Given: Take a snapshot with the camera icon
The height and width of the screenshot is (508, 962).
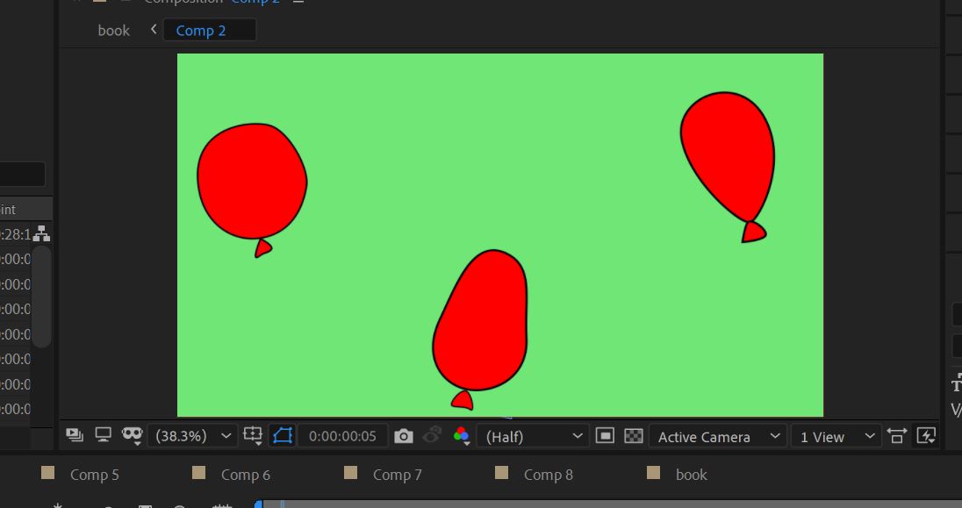Looking at the screenshot, I should click(x=403, y=436).
